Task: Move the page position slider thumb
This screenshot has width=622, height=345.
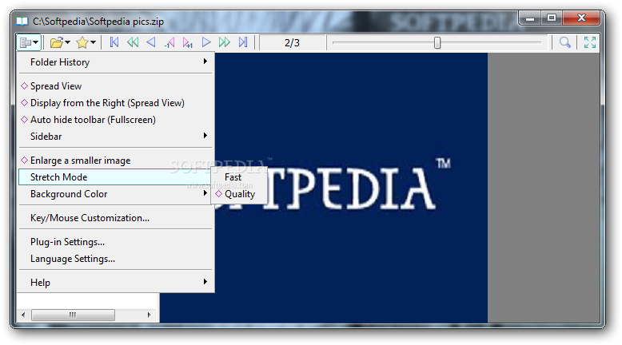Action: tap(437, 42)
